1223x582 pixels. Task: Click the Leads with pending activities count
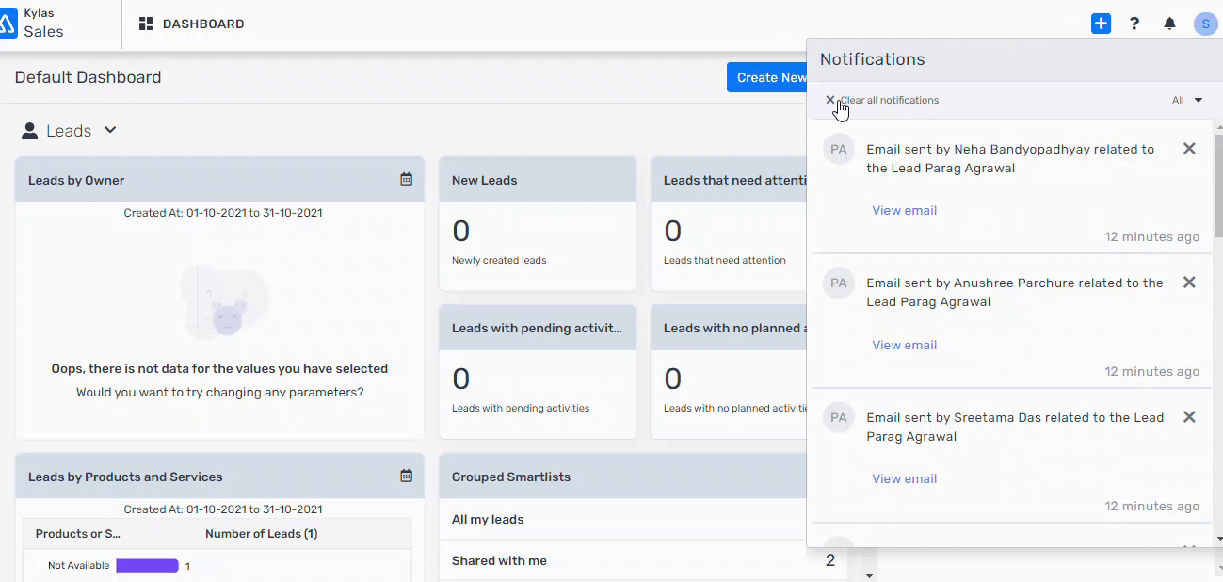point(460,379)
